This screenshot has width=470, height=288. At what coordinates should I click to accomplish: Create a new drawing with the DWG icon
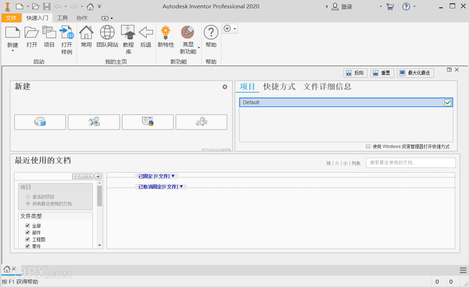pyautogui.click(x=148, y=122)
